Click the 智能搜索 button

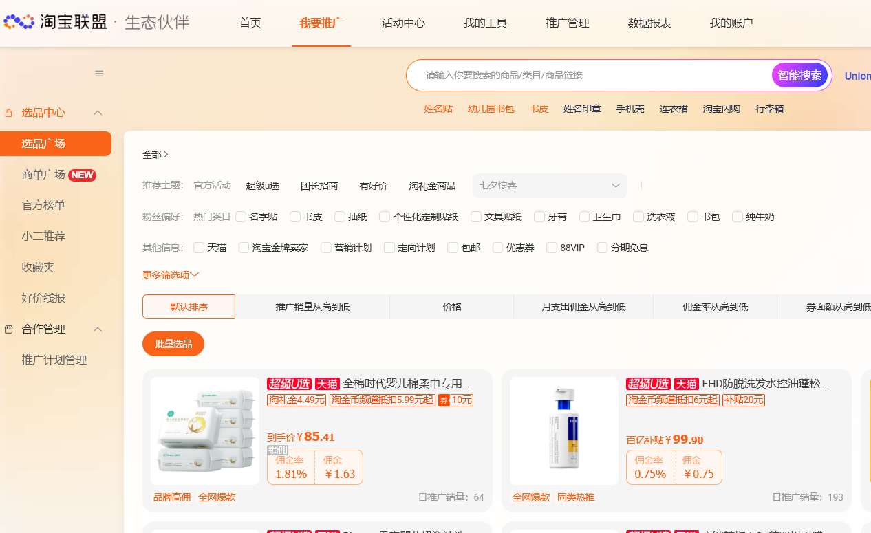tap(800, 76)
